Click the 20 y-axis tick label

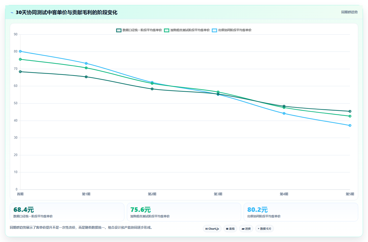[x=16, y=155]
